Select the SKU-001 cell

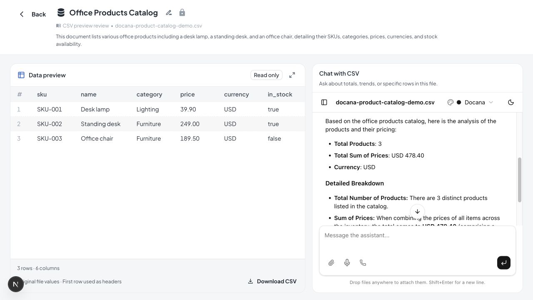(x=50, y=109)
